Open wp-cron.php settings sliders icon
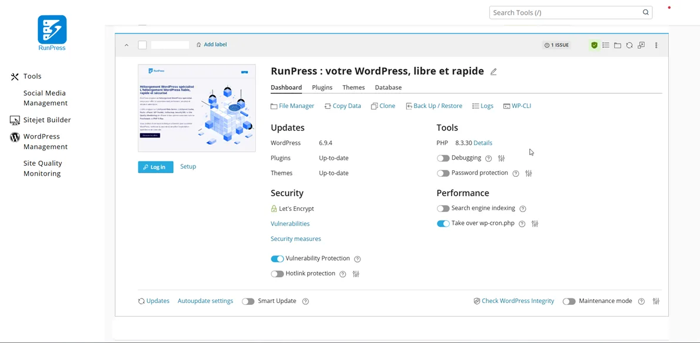Image resolution: width=700 pixels, height=343 pixels. click(x=535, y=224)
